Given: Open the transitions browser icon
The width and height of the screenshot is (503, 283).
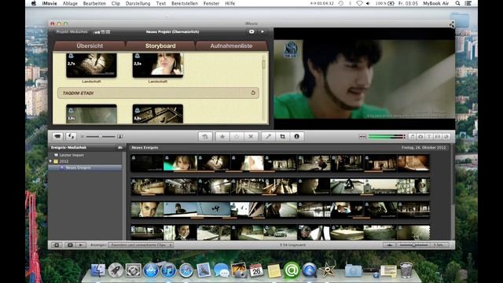Looking at the screenshot, I should point(437,137).
